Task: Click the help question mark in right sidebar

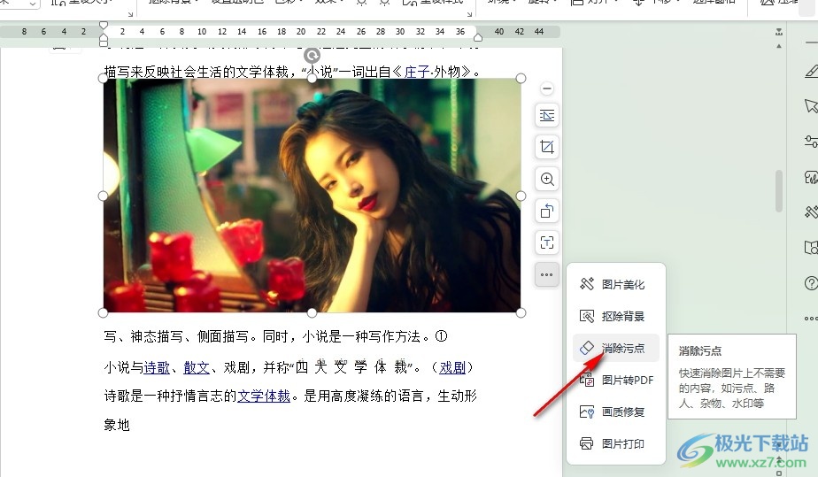Action: [x=810, y=283]
